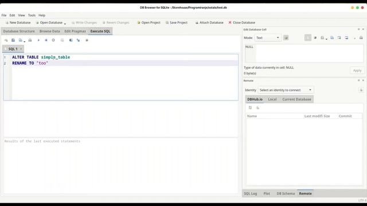Switch to Current Database remote tab

tap(296, 99)
